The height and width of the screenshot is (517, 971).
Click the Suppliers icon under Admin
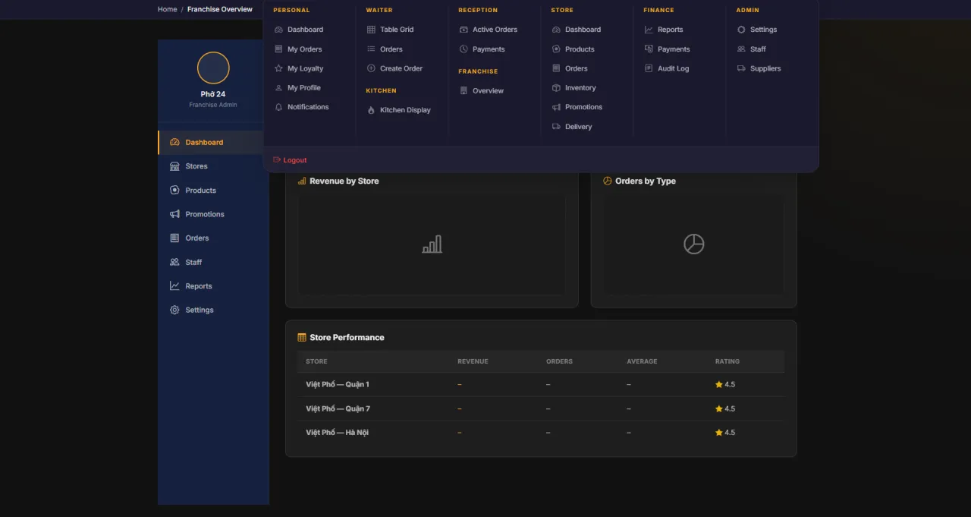(741, 68)
